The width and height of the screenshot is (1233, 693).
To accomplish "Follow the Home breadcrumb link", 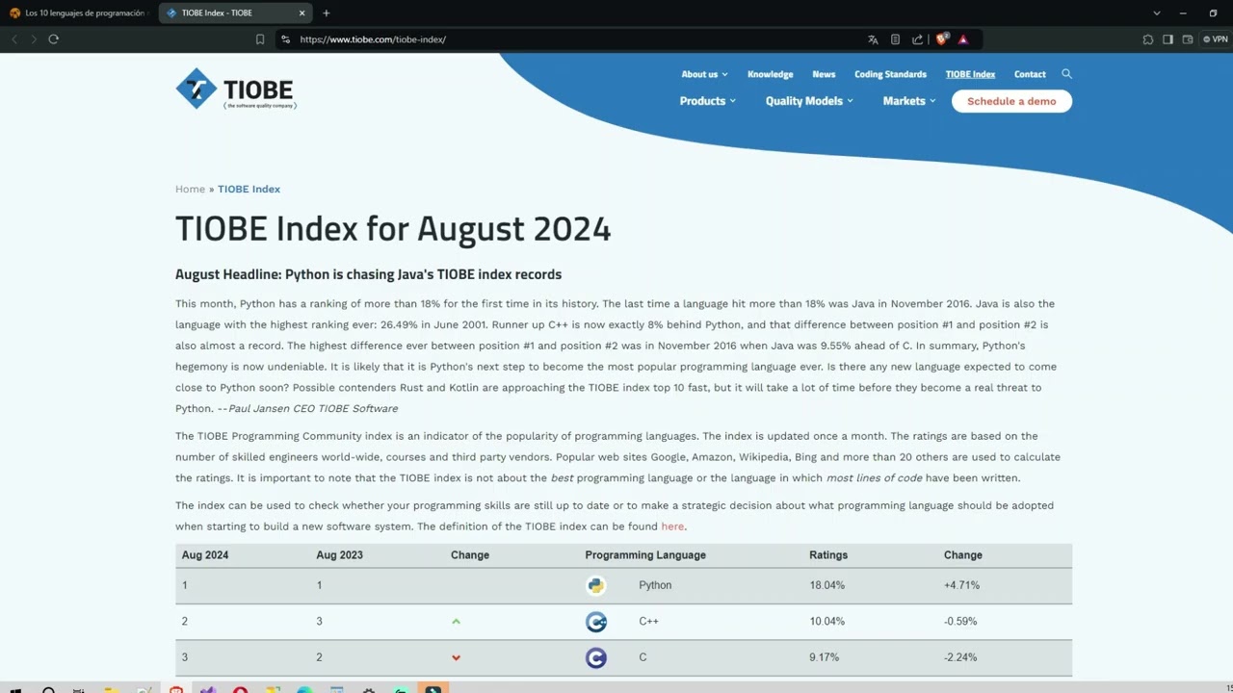I will (190, 189).
